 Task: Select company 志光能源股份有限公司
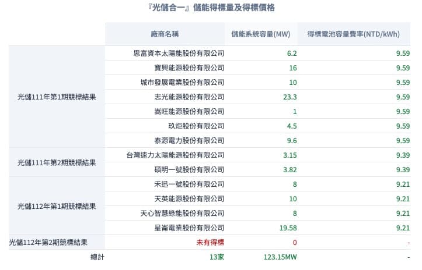189,97
